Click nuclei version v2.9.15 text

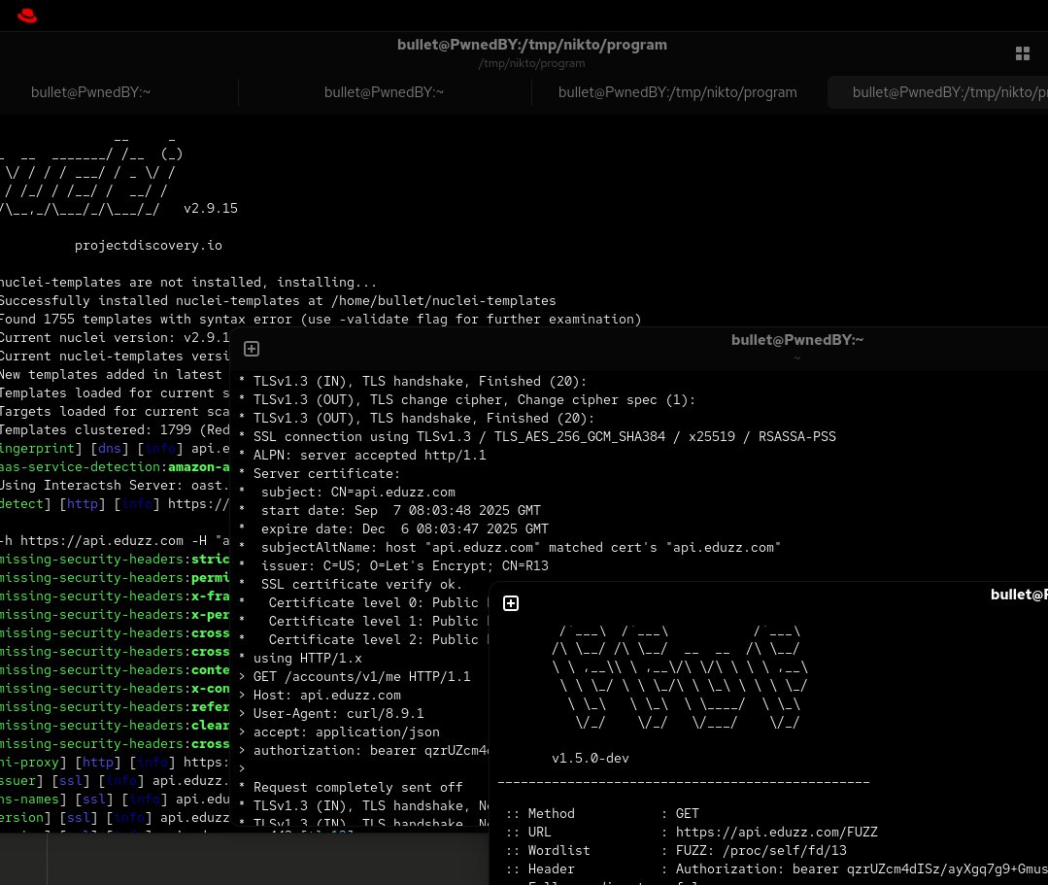pyautogui.click(x=211, y=208)
